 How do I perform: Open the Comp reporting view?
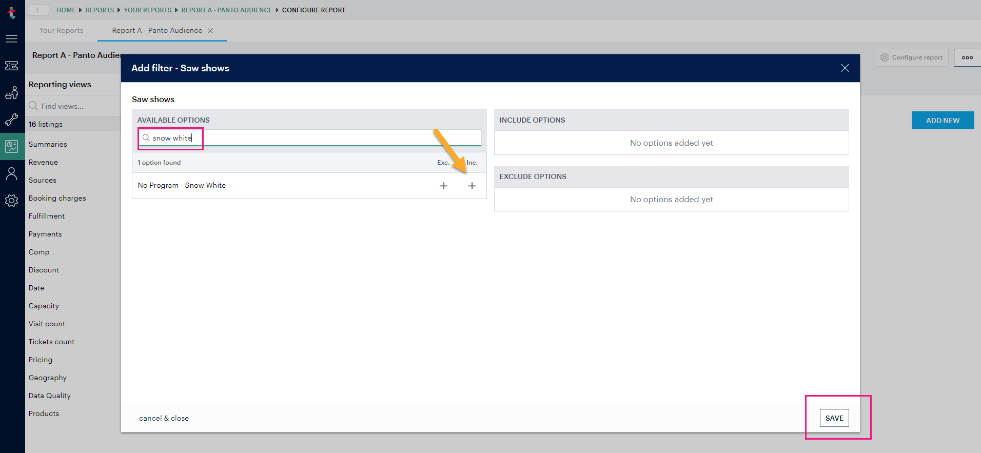pos(39,252)
